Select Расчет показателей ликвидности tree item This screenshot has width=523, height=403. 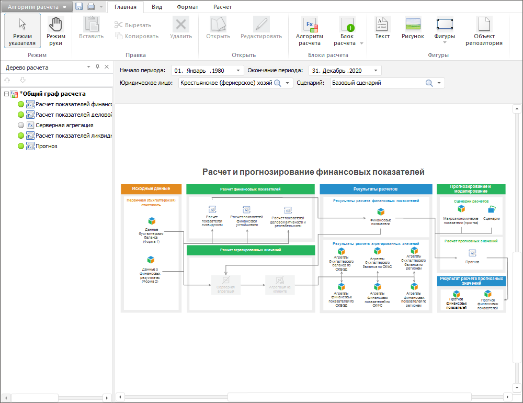coord(73,136)
